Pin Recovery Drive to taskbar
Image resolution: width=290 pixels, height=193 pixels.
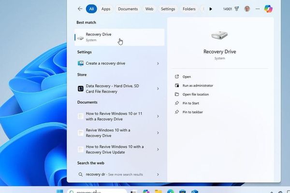point(193,112)
